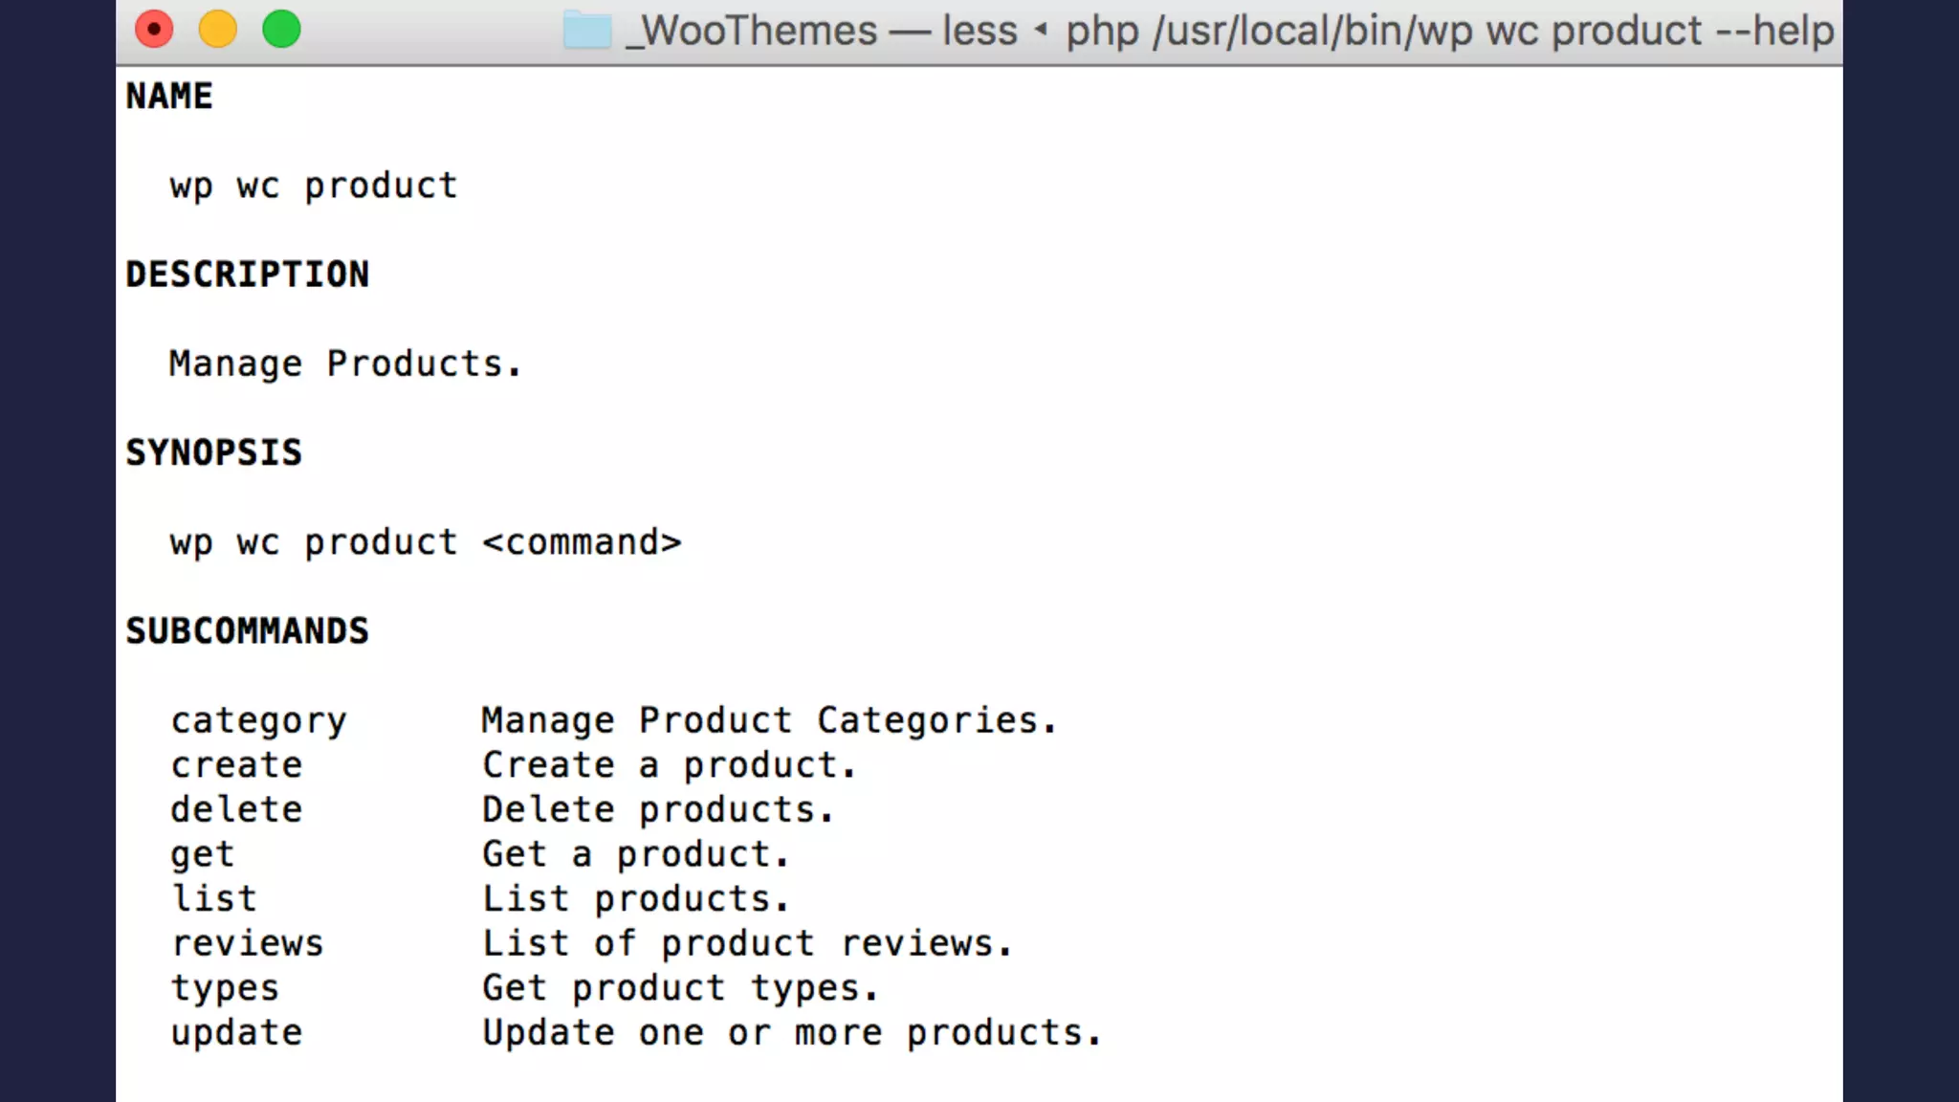This screenshot has height=1102, width=1959.
Task: Click the 'list' subcommand name
Action: coord(213,899)
